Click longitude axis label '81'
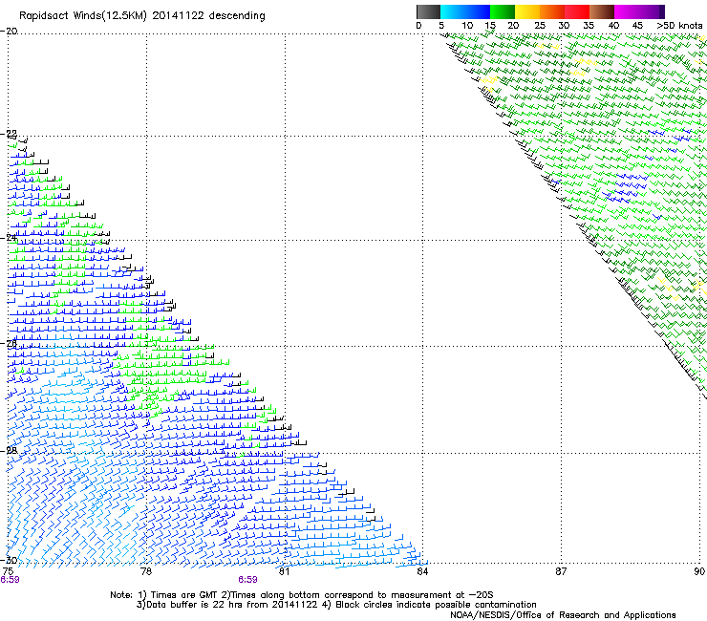The width and height of the screenshot is (707, 621). click(x=284, y=571)
